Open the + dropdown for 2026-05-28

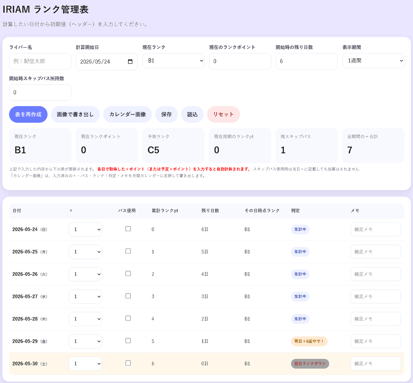tap(85, 319)
